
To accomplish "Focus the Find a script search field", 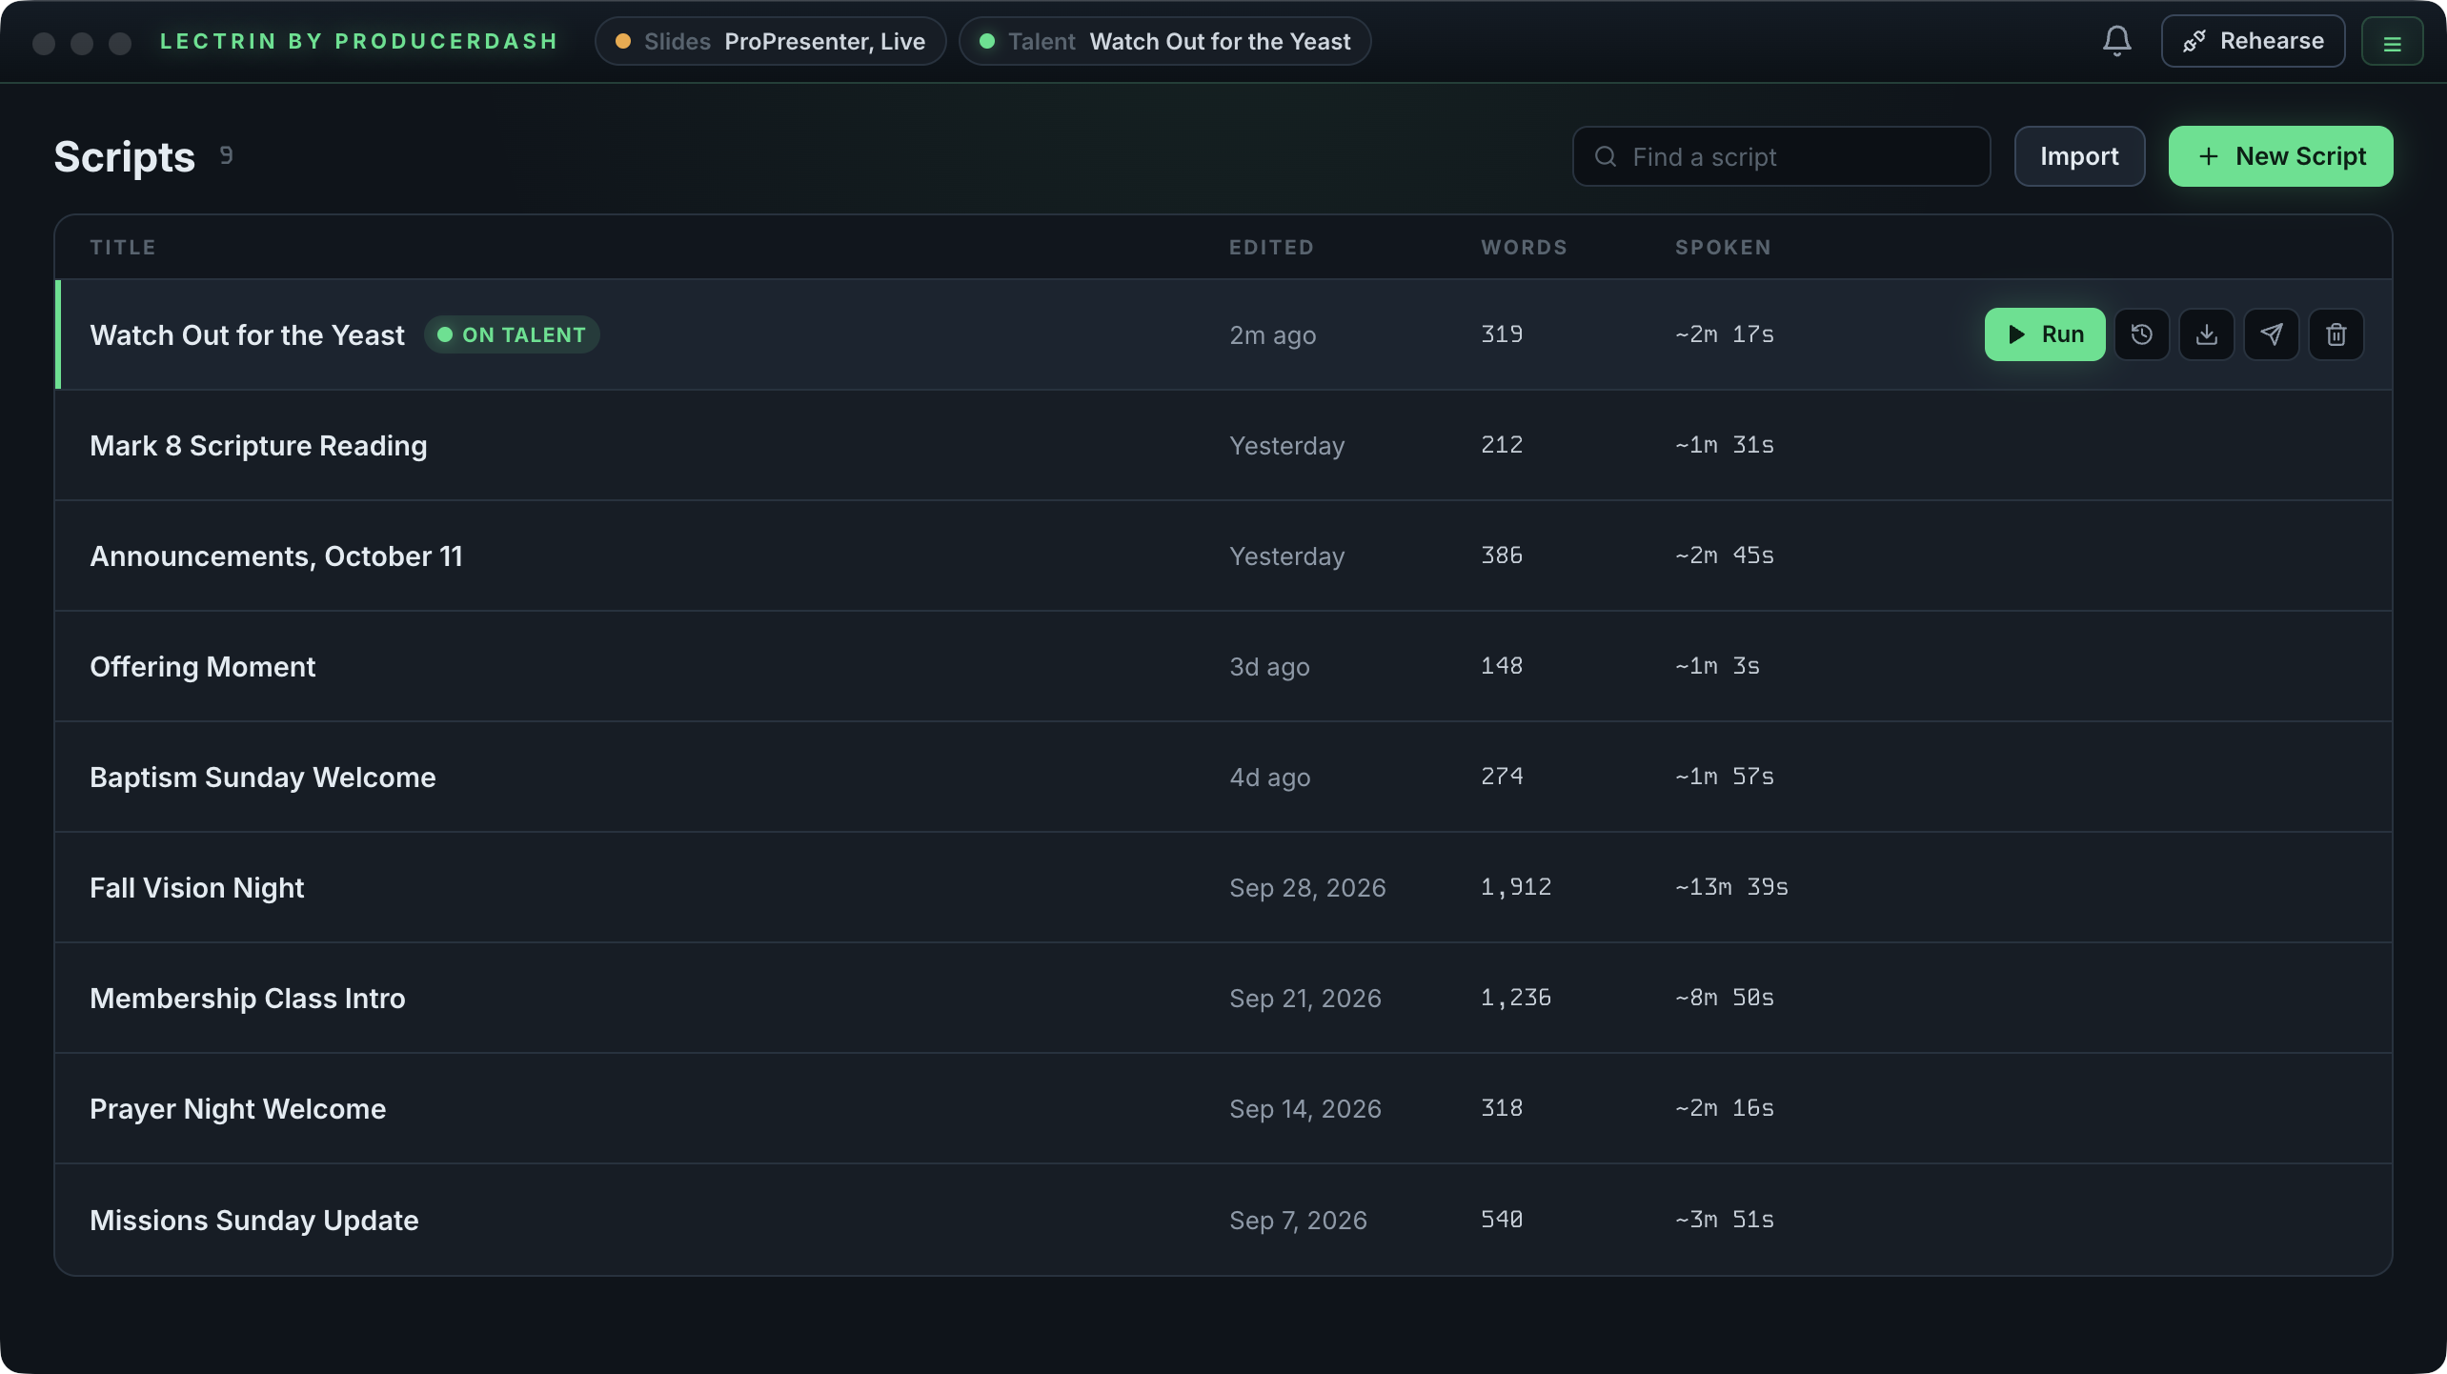I will 1781,156.
